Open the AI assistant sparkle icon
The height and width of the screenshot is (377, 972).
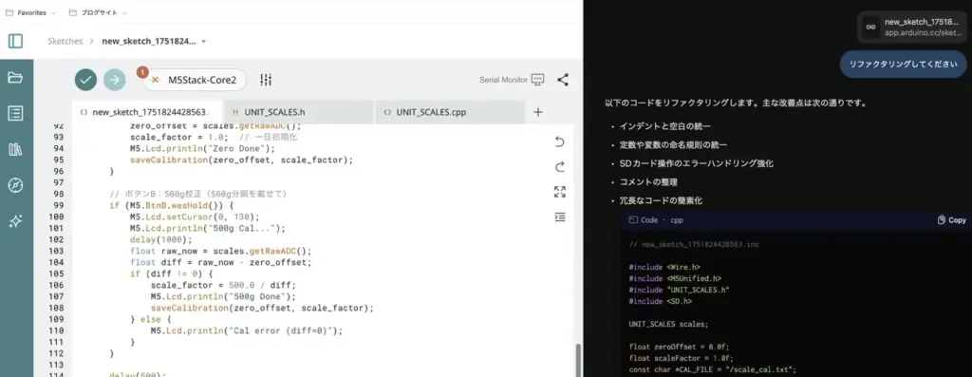click(15, 221)
